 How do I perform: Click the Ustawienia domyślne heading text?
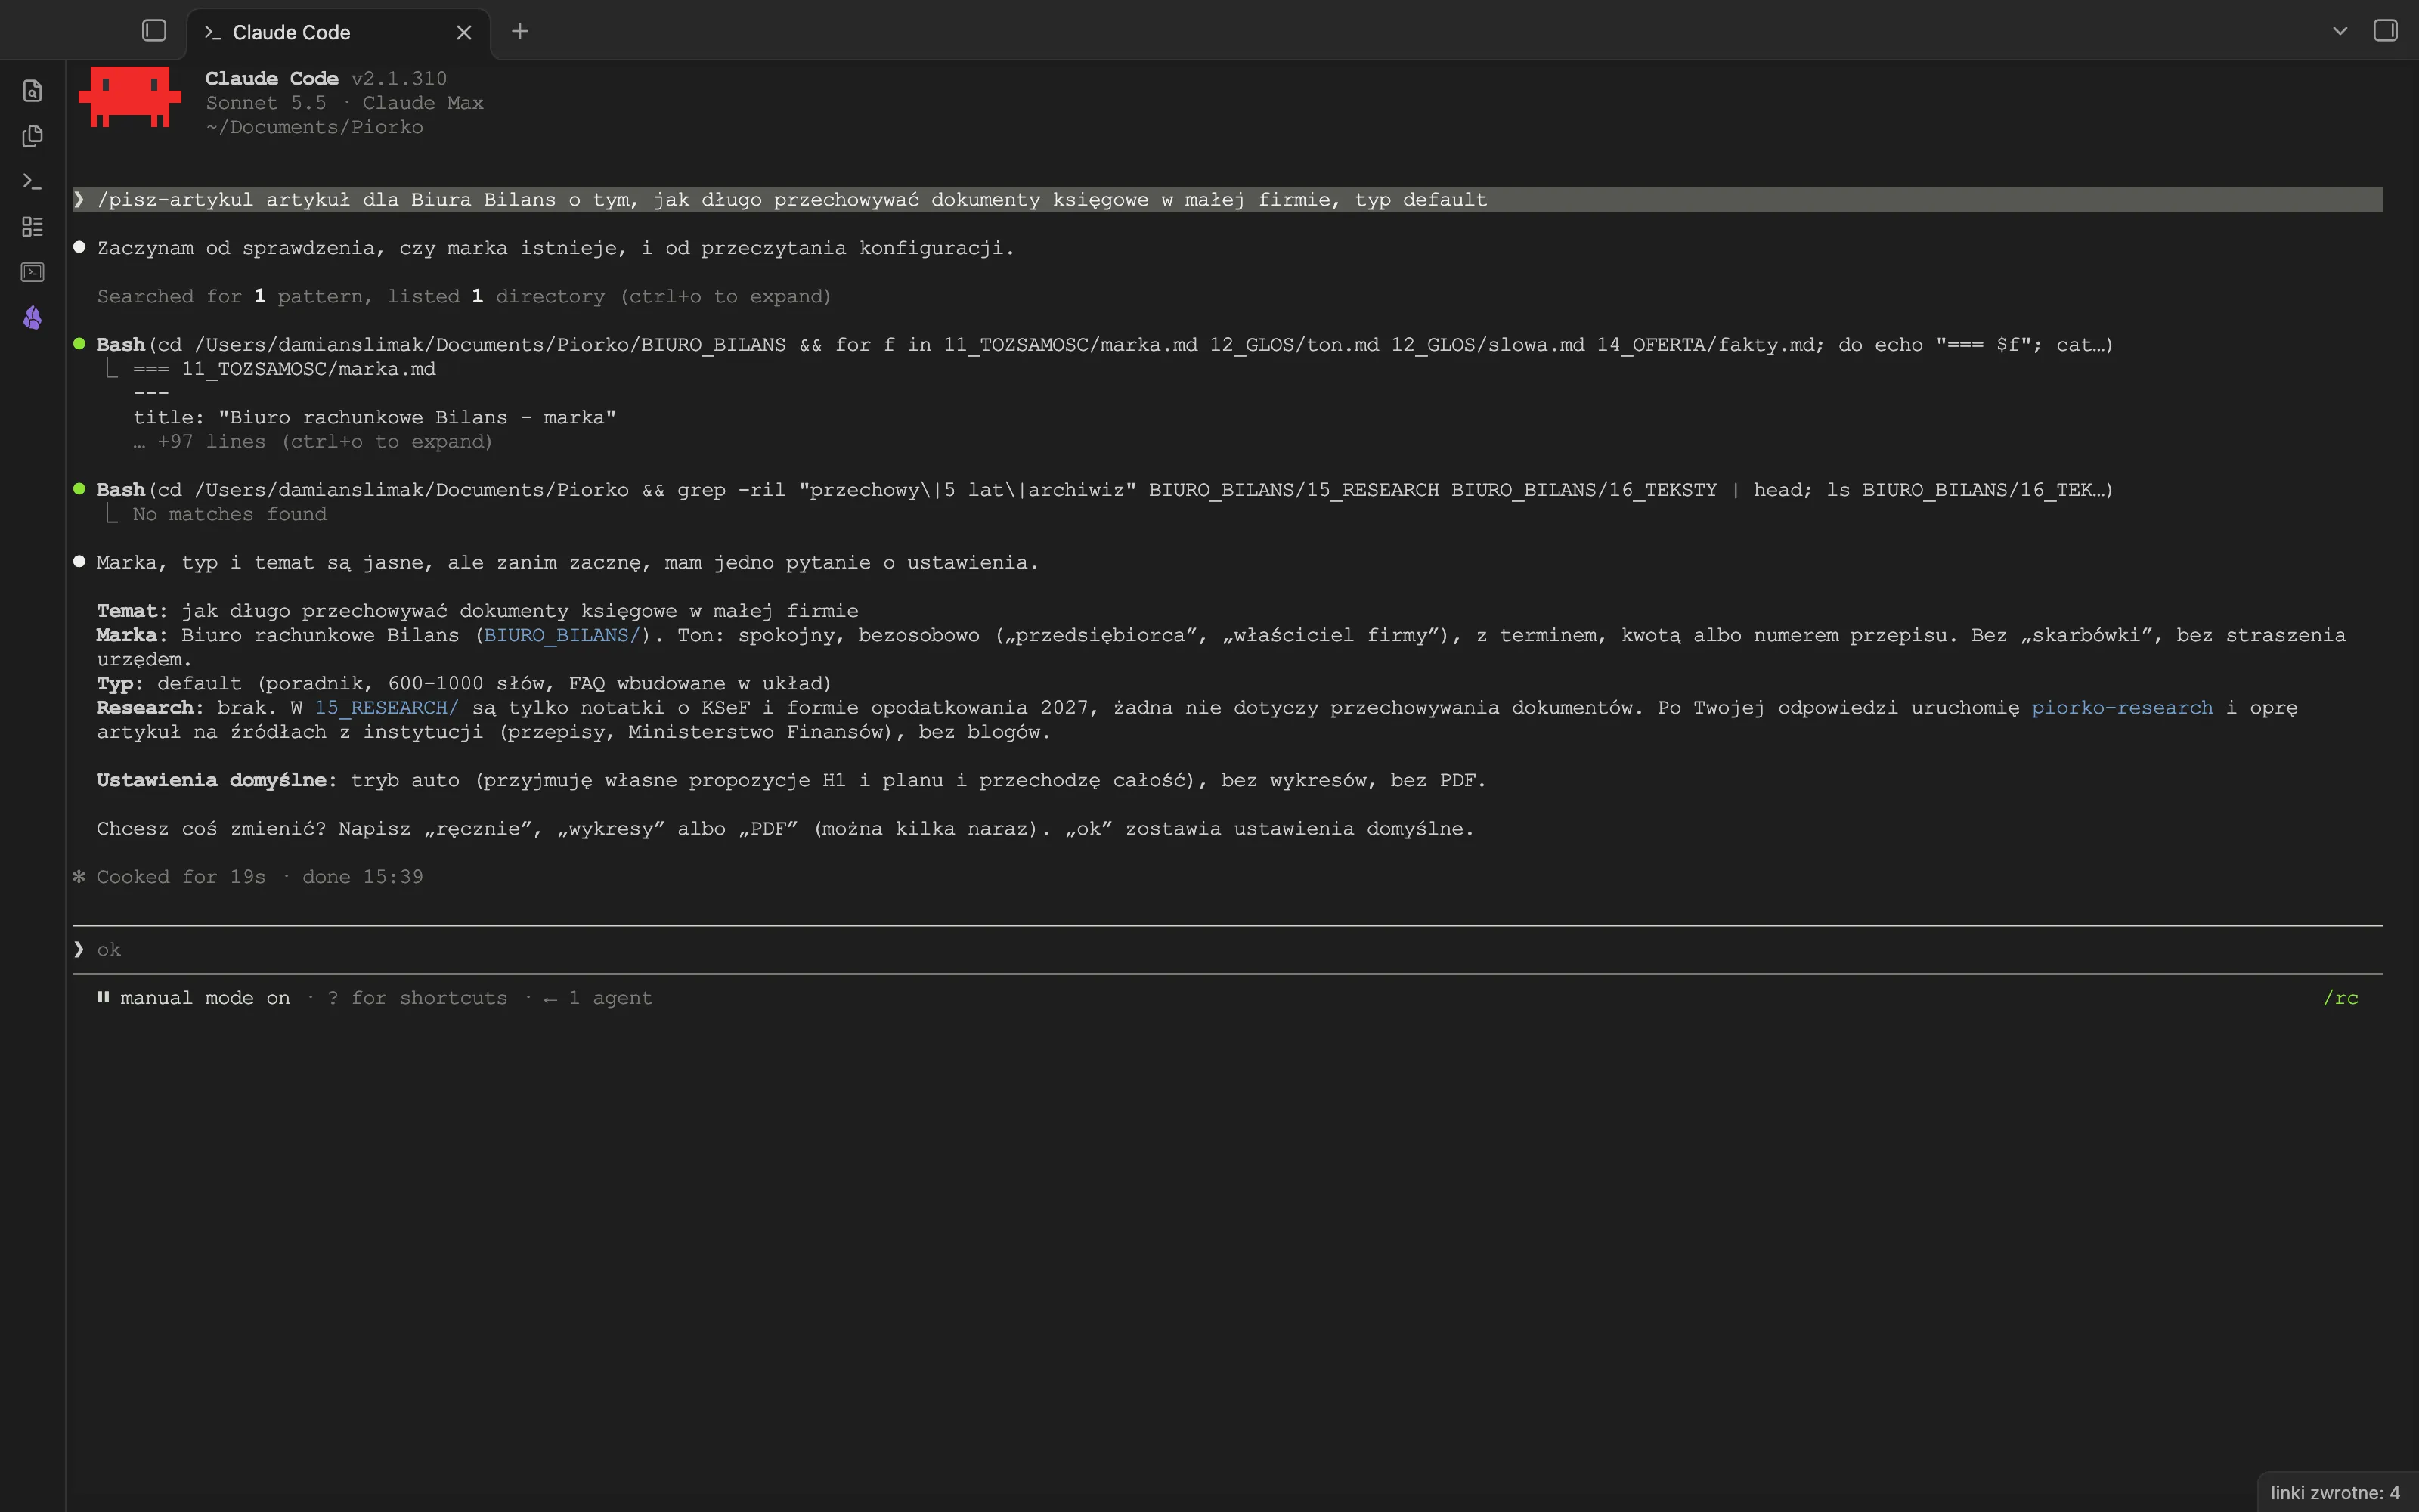point(216,780)
